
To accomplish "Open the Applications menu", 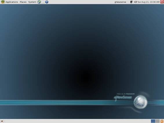I will click(12, 2).
